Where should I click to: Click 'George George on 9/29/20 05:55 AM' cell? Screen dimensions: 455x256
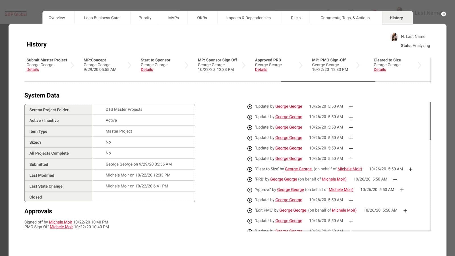point(144,164)
